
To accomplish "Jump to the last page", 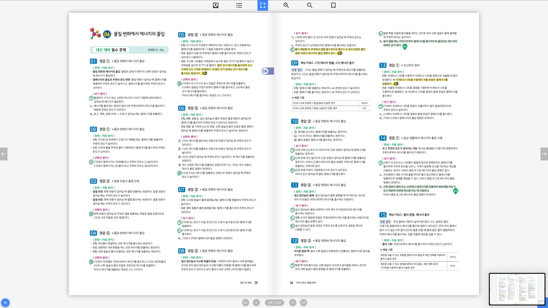I will pyautogui.click(x=304, y=303).
